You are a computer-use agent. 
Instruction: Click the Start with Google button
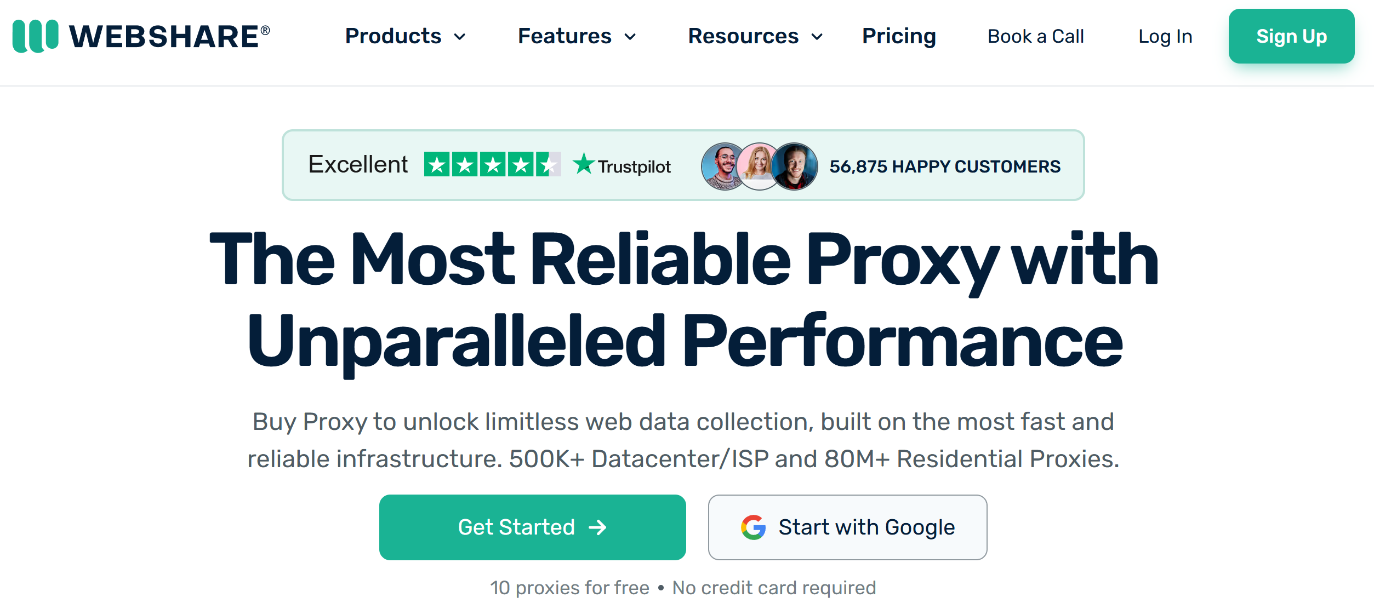click(847, 527)
